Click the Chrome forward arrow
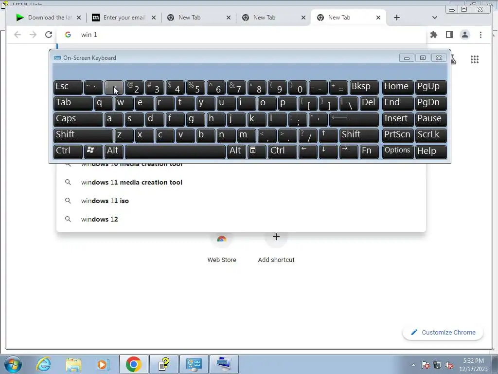 pos(33,35)
